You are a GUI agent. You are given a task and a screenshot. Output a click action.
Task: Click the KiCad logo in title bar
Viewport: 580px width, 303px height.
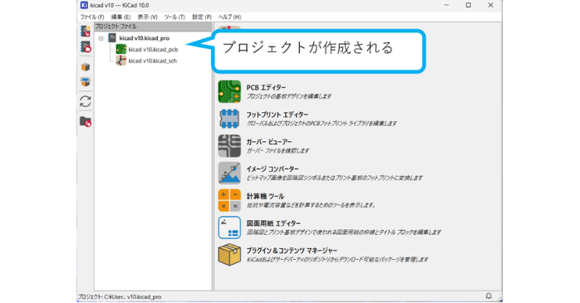pos(84,5)
